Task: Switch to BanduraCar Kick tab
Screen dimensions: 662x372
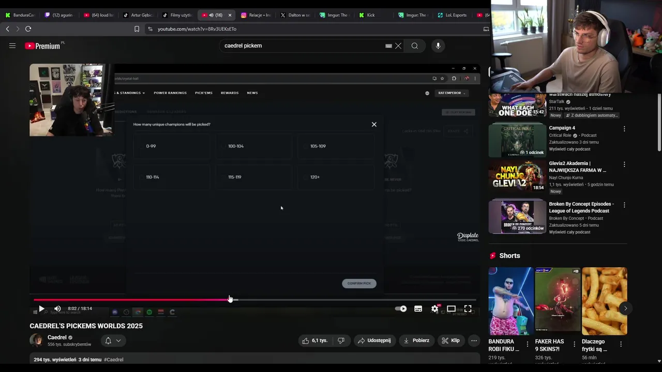Action: [x=20, y=15]
